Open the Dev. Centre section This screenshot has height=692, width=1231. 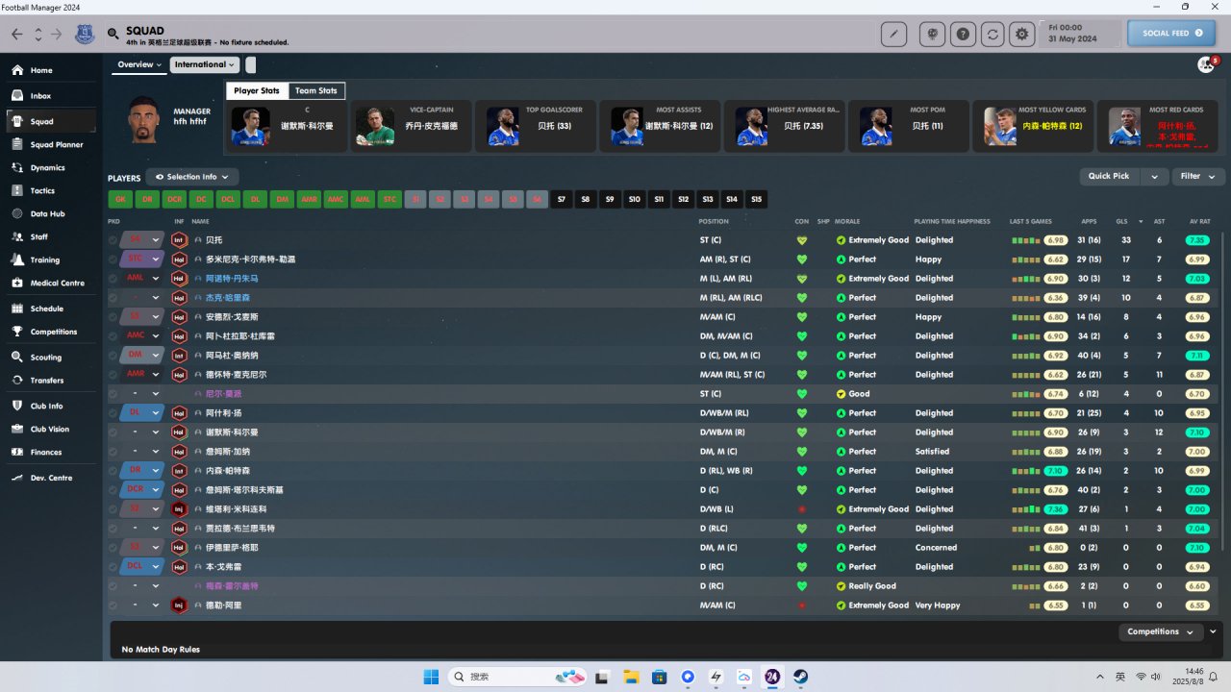point(50,478)
